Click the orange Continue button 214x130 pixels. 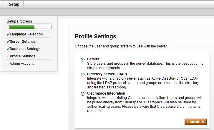pos(195,122)
